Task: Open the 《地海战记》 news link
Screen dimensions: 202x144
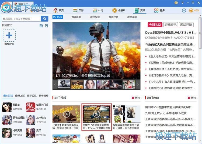Action: pos(171,88)
